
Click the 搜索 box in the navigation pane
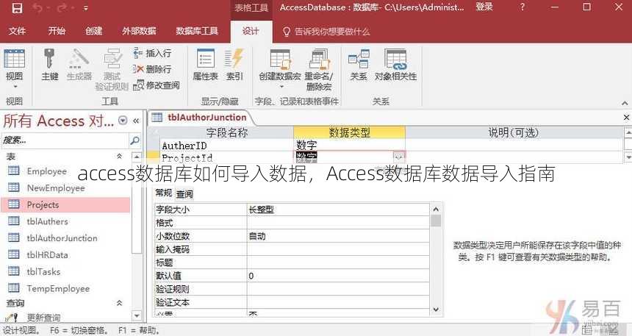[x=65, y=140]
